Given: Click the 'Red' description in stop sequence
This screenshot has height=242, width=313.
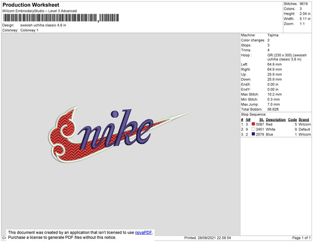Looking at the screenshot, I should click(269, 124).
